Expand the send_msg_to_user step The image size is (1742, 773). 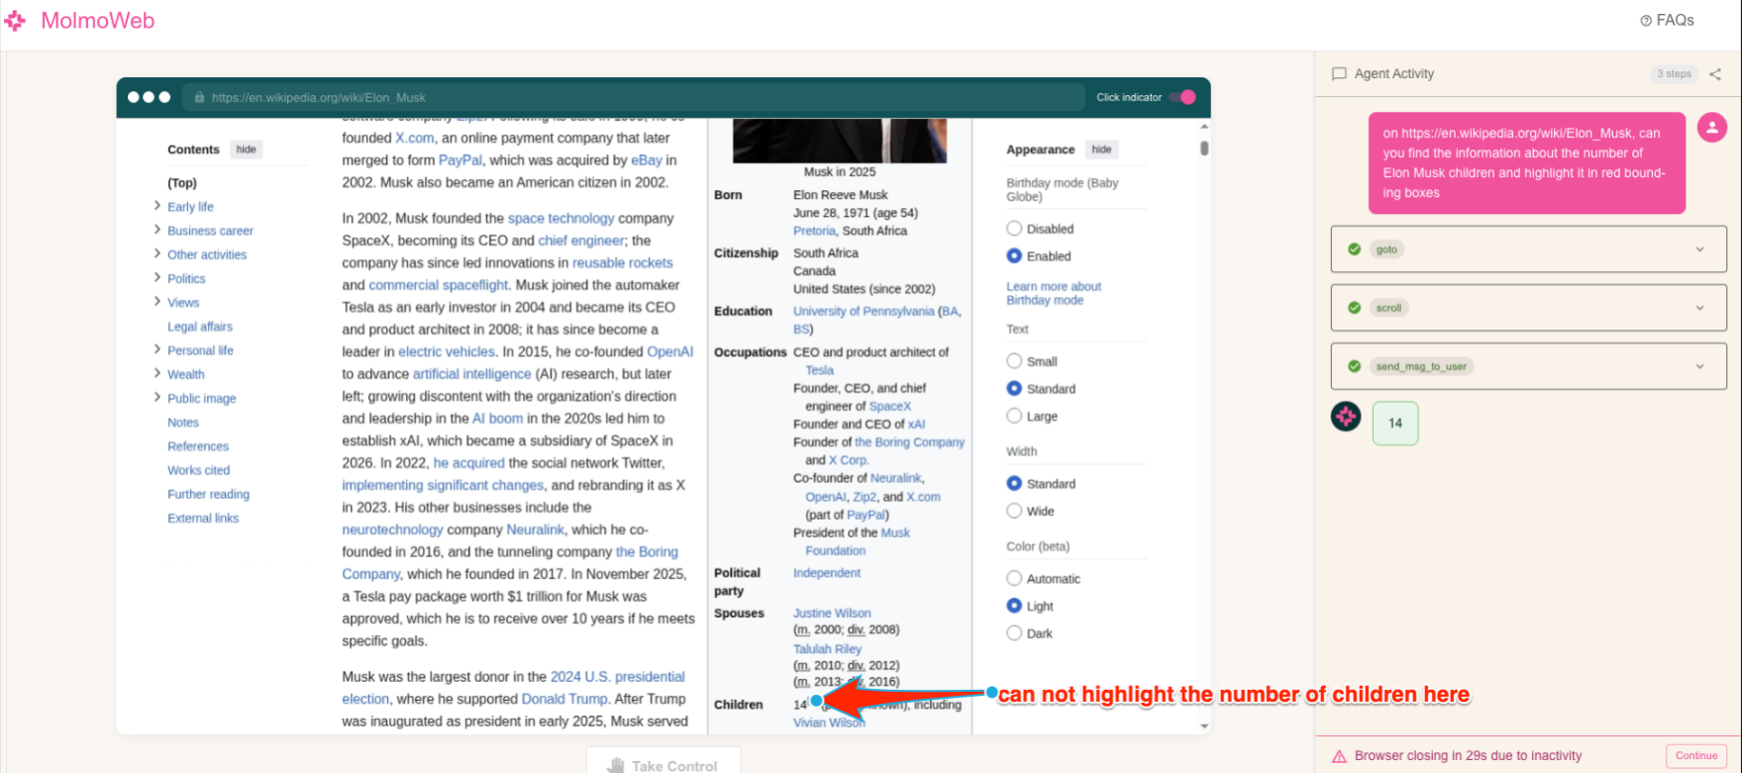pyautogui.click(x=1699, y=366)
